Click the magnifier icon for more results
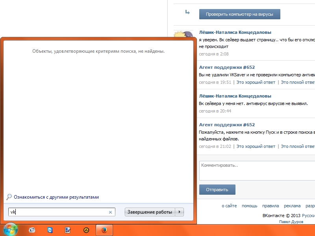 pos(9,197)
